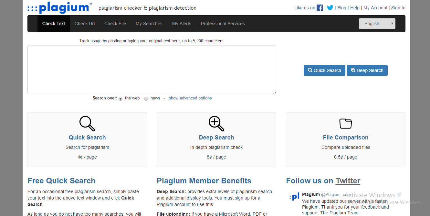Click the Plagium avatar in Twitter feed
This screenshot has width=430, height=216.
point(294,196)
